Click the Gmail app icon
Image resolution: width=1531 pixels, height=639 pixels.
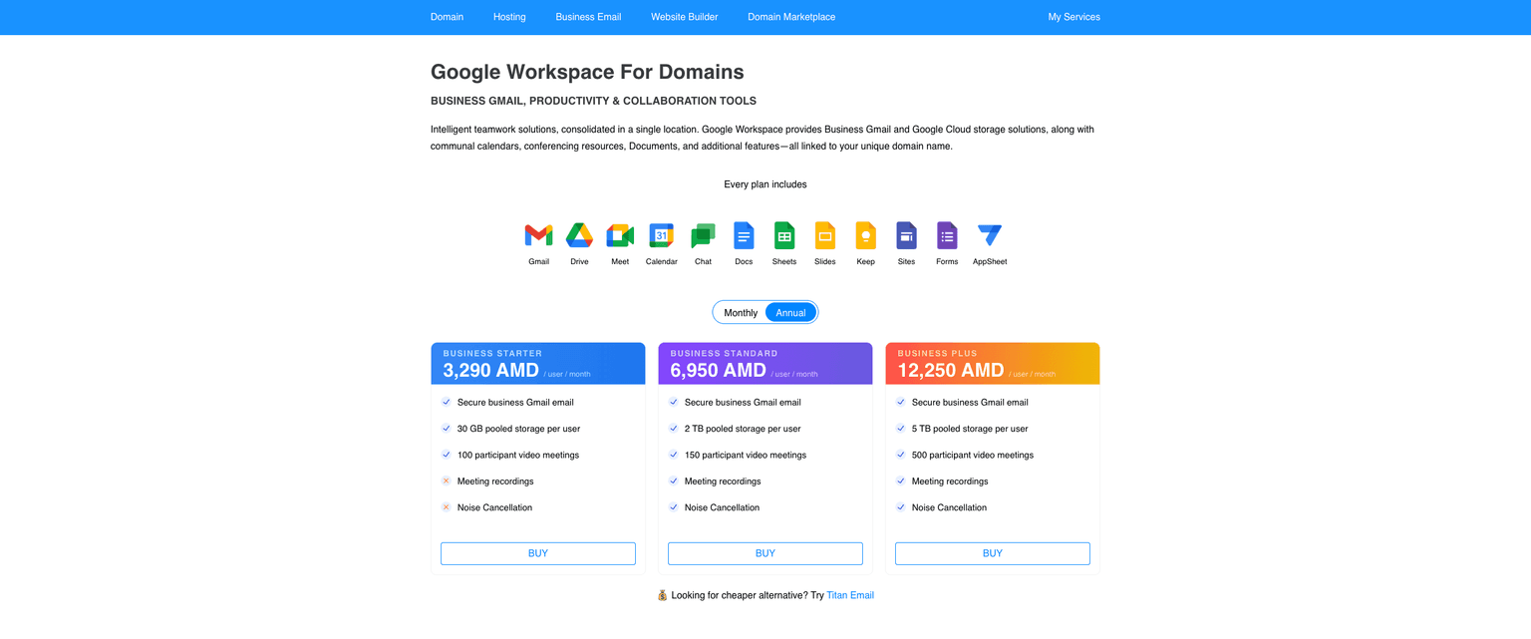(x=538, y=235)
